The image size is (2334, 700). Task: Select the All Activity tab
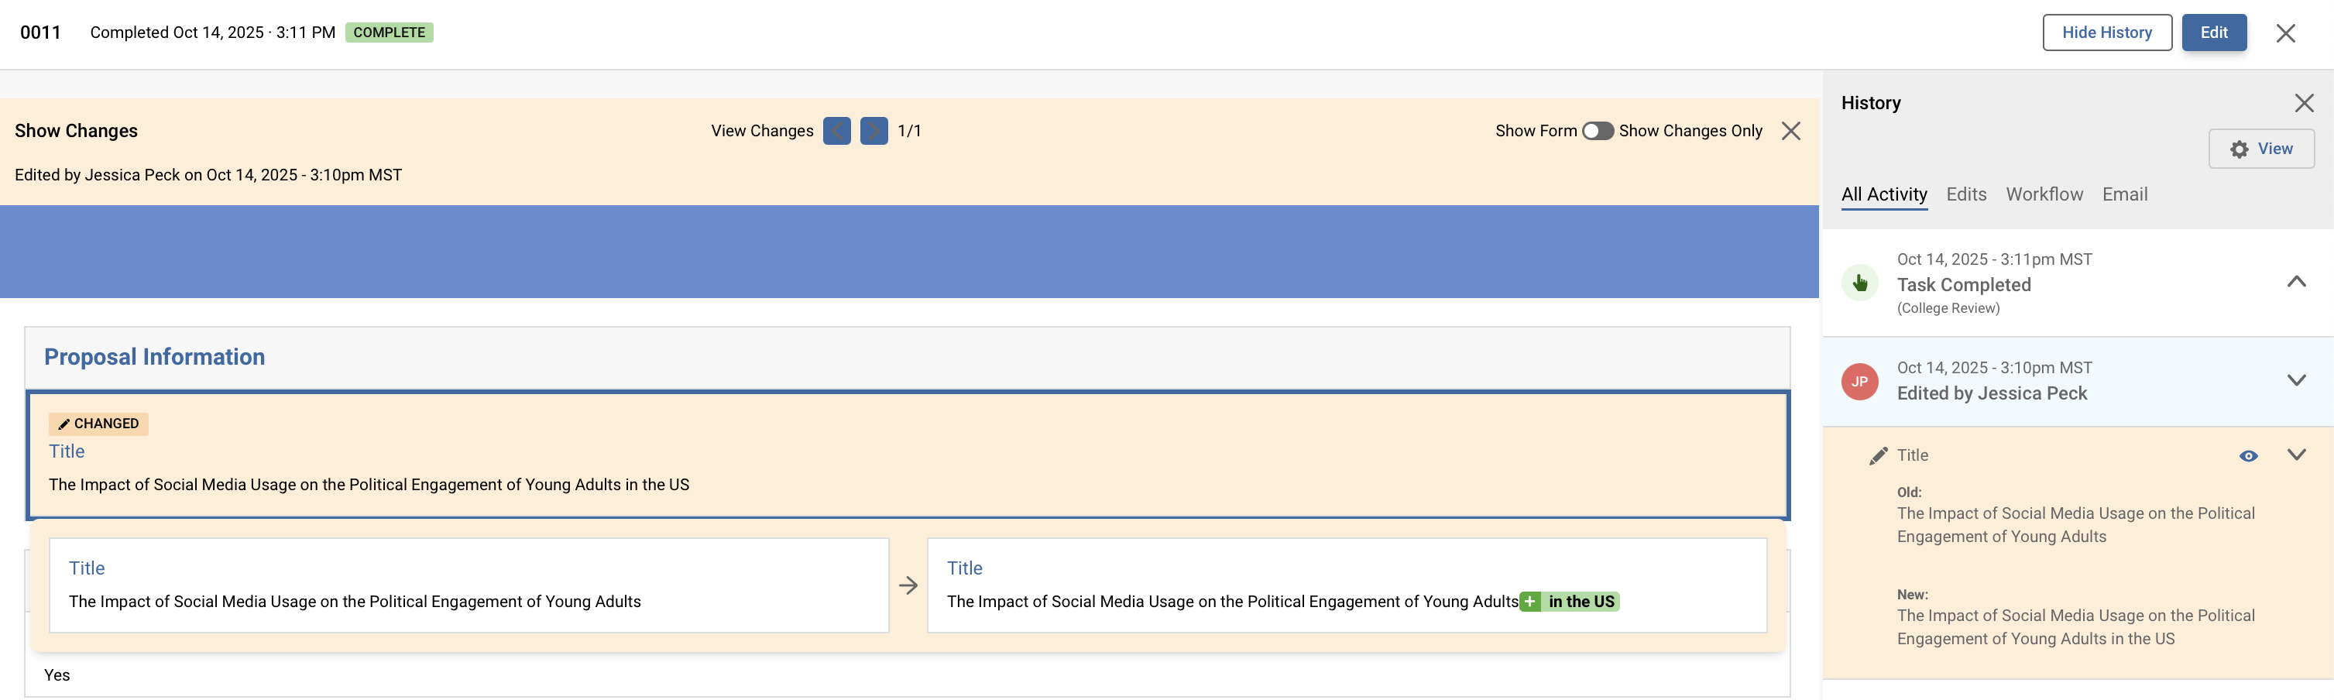(x=1883, y=194)
